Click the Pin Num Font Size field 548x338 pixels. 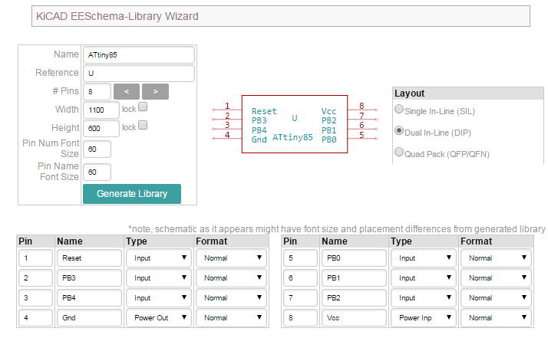tap(97, 149)
